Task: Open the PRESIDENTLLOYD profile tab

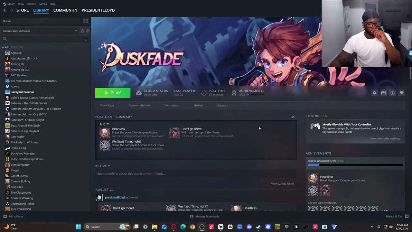Action: coord(98,10)
